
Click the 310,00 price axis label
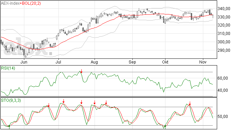(224, 34)
